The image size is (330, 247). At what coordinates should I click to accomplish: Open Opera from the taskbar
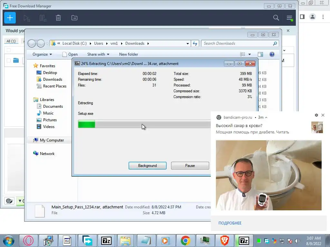[x=28, y=241]
